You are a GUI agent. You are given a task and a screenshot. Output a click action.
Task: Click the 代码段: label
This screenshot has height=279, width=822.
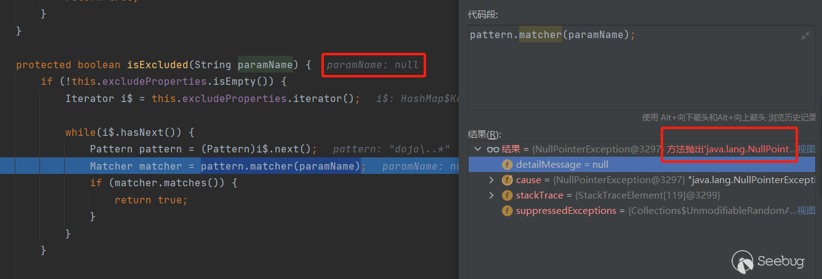point(483,15)
